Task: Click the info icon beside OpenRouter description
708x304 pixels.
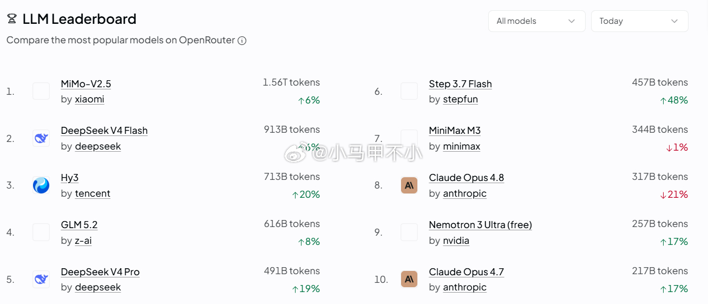Action: click(242, 41)
